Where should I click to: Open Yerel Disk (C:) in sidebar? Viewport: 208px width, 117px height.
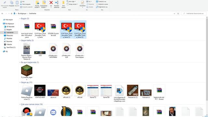10,47
